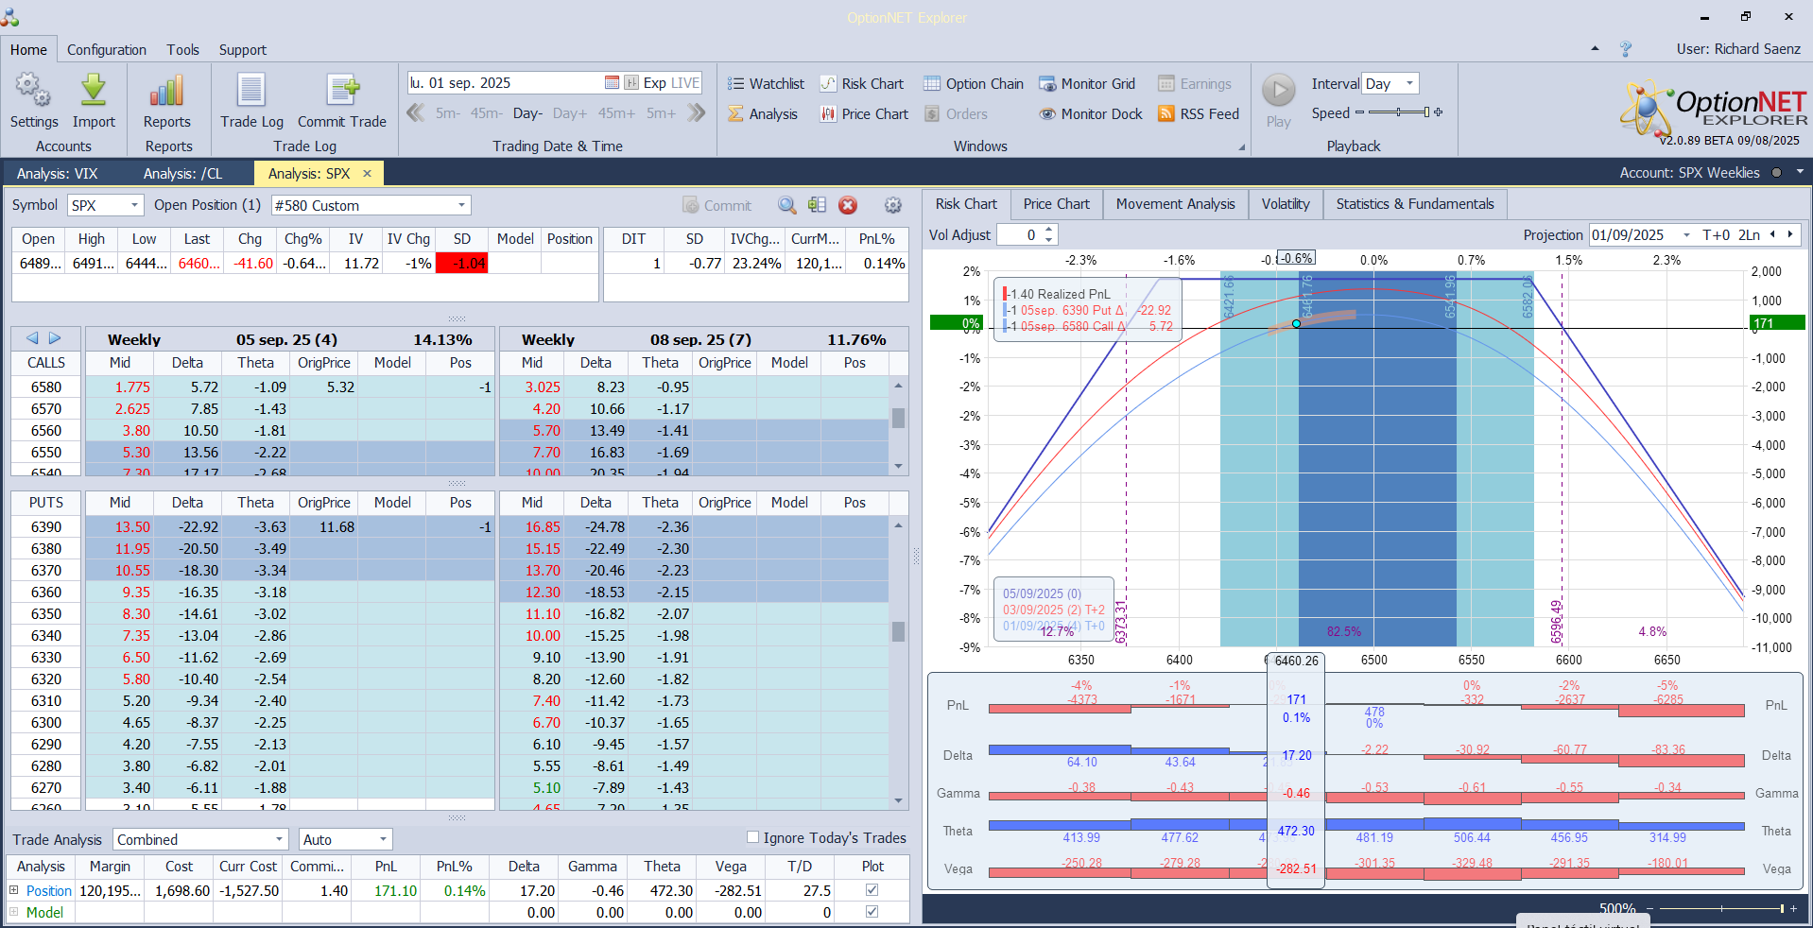Click the Day+ step button
The height and width of the screenshot is (928, 1813).
570,113
